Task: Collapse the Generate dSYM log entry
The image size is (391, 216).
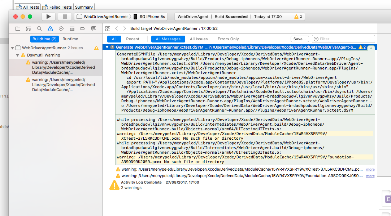Action: [x=107, y=47]
